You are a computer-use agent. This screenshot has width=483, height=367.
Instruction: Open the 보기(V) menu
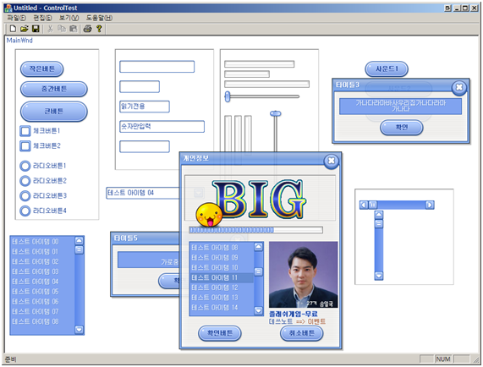pos(69,18)
